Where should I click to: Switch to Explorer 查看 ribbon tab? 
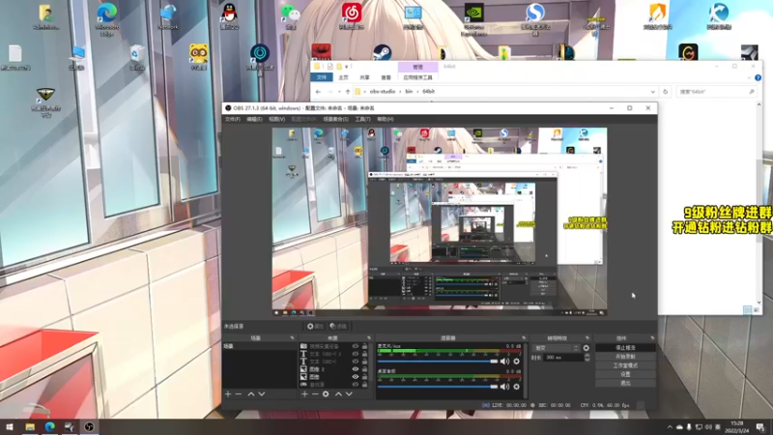(x=386, y=77)
